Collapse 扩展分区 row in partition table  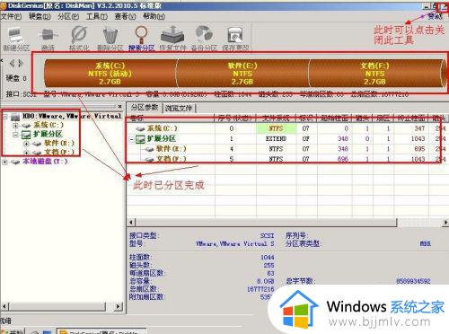[x=131, y=139]
